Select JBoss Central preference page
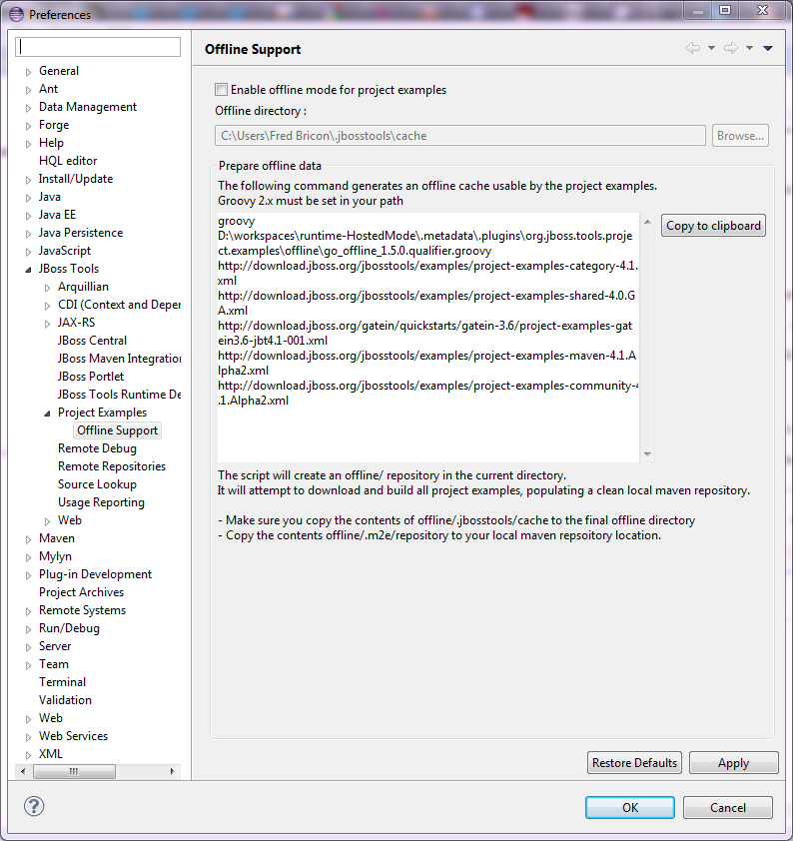 tap(92, 341)
